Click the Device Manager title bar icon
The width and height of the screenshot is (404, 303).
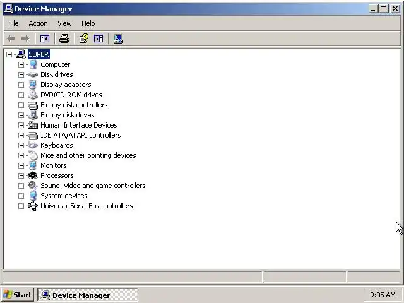[9, 9]
